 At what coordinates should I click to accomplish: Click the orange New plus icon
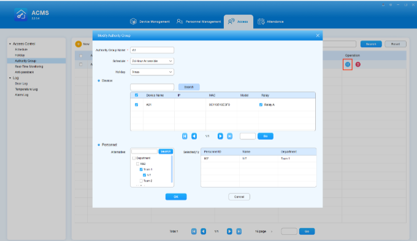[78, 44]
